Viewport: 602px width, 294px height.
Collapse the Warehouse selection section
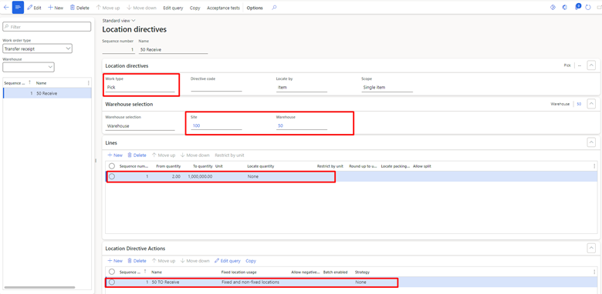592,104
